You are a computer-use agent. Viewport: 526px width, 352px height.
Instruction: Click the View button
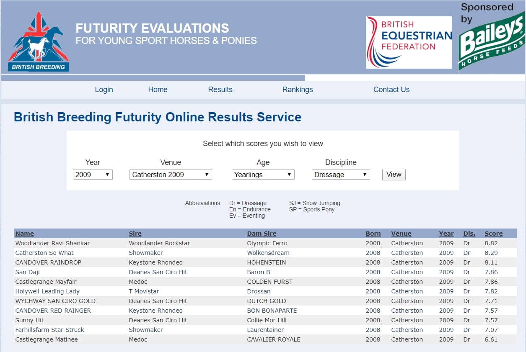tap(394, 174)
